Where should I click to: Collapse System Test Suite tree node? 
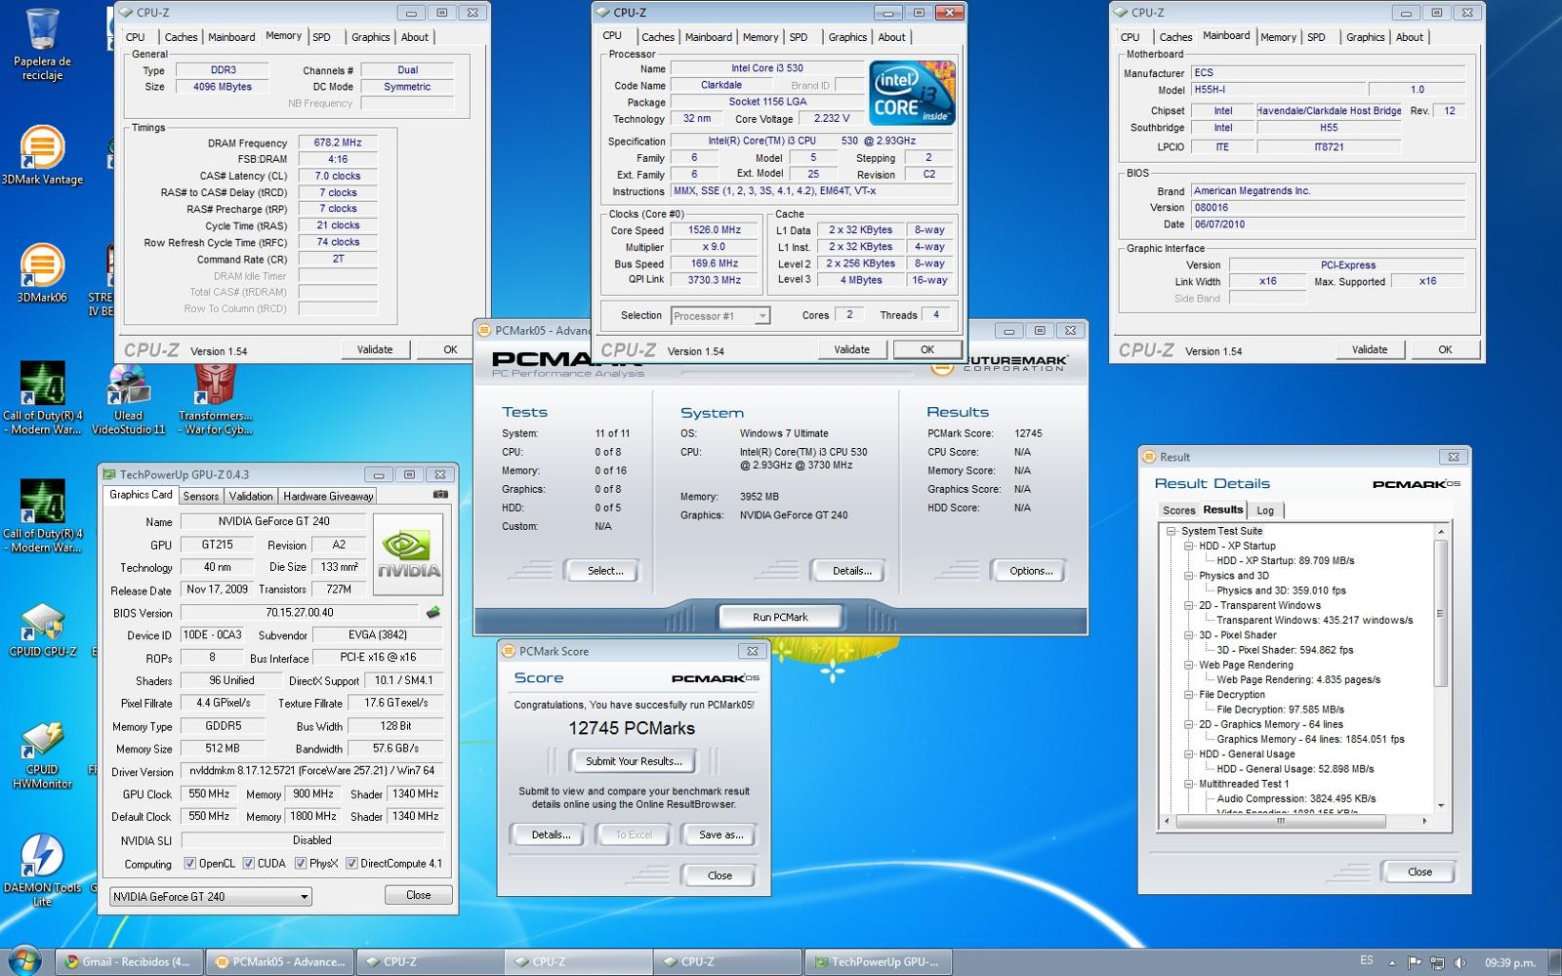click(1171, 531)
